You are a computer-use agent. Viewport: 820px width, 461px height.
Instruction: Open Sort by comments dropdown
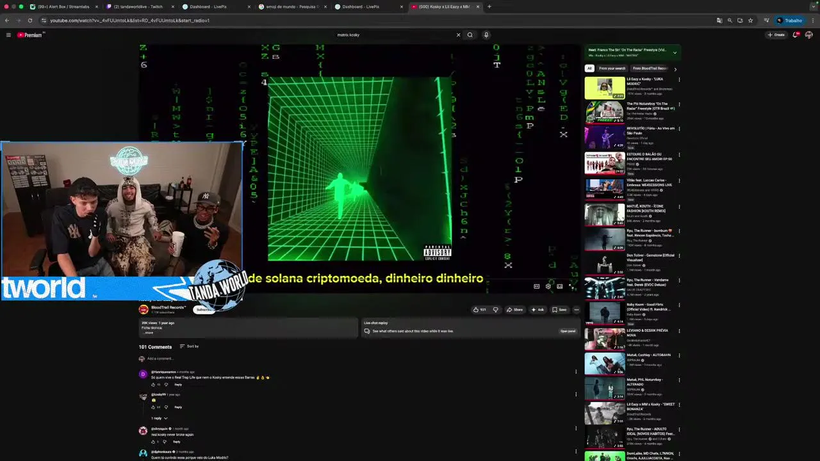[189, 346]
